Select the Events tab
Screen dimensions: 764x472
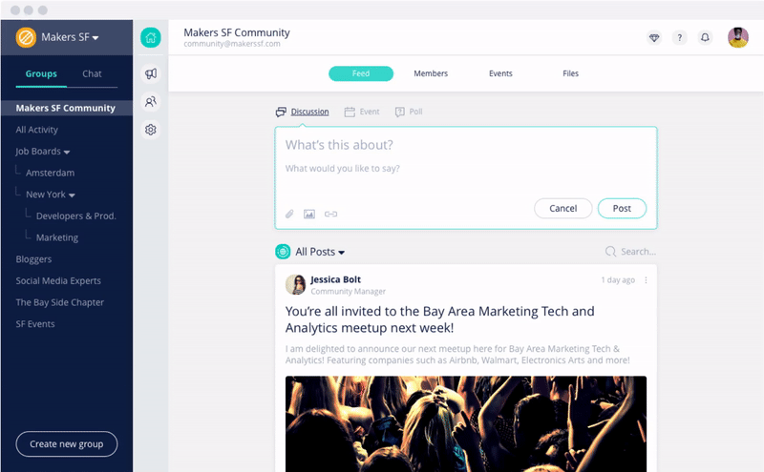(500, 73)
